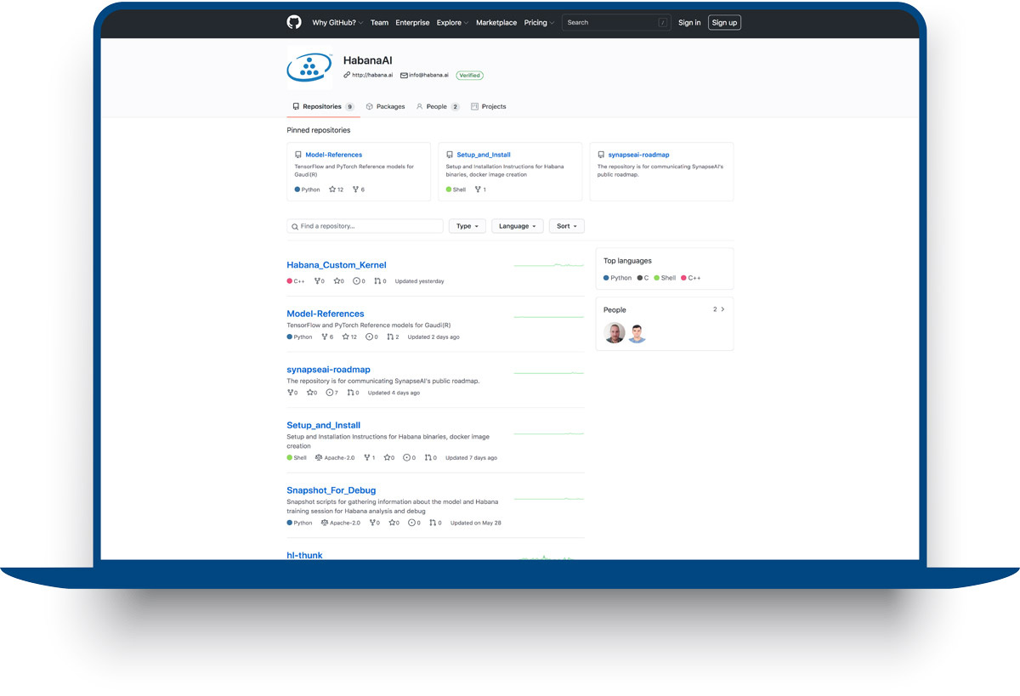Expand the Why GitHub? menu
1020x696 pixels.
(337, 23)
